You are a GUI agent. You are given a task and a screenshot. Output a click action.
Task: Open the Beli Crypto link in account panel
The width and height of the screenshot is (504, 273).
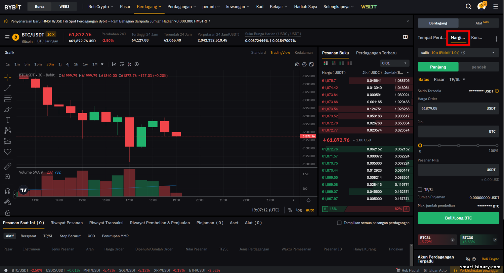(490, 259)
